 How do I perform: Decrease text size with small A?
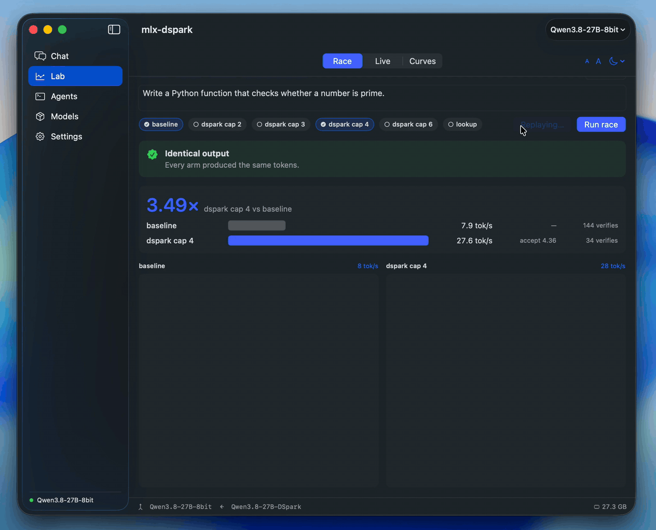587,61
